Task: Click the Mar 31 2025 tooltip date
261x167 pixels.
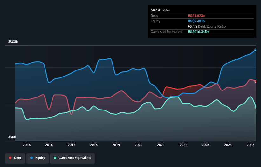Action: point(161,10)
